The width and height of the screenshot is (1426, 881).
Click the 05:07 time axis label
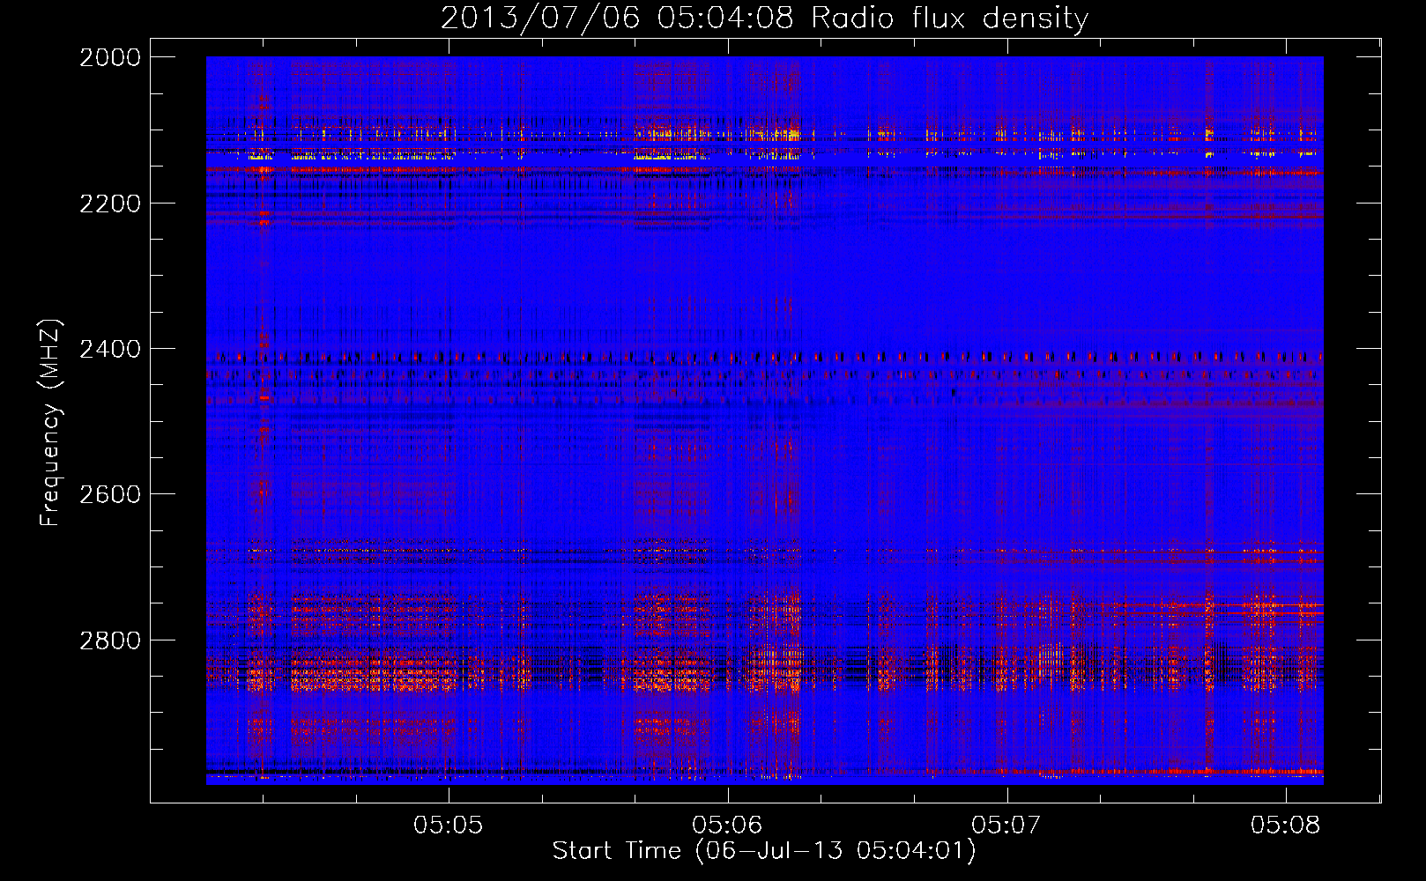1006,825
